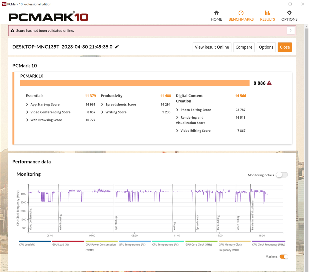Open the BENCHMARKS gauge icon
The height and width of the screenshot is (272, 309).
pyautogui.click(x=241, y=13)
